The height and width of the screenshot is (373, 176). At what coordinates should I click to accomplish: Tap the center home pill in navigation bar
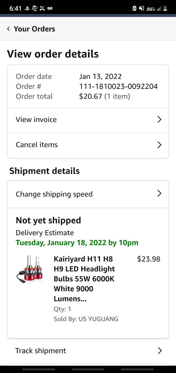click(x=88, y=369)
